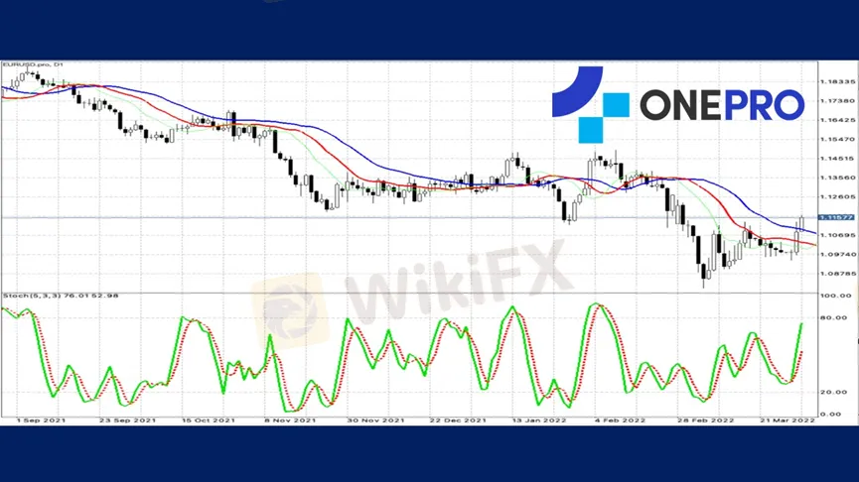Click the Stoch(5,3,3) indicator label

point(61,296)
